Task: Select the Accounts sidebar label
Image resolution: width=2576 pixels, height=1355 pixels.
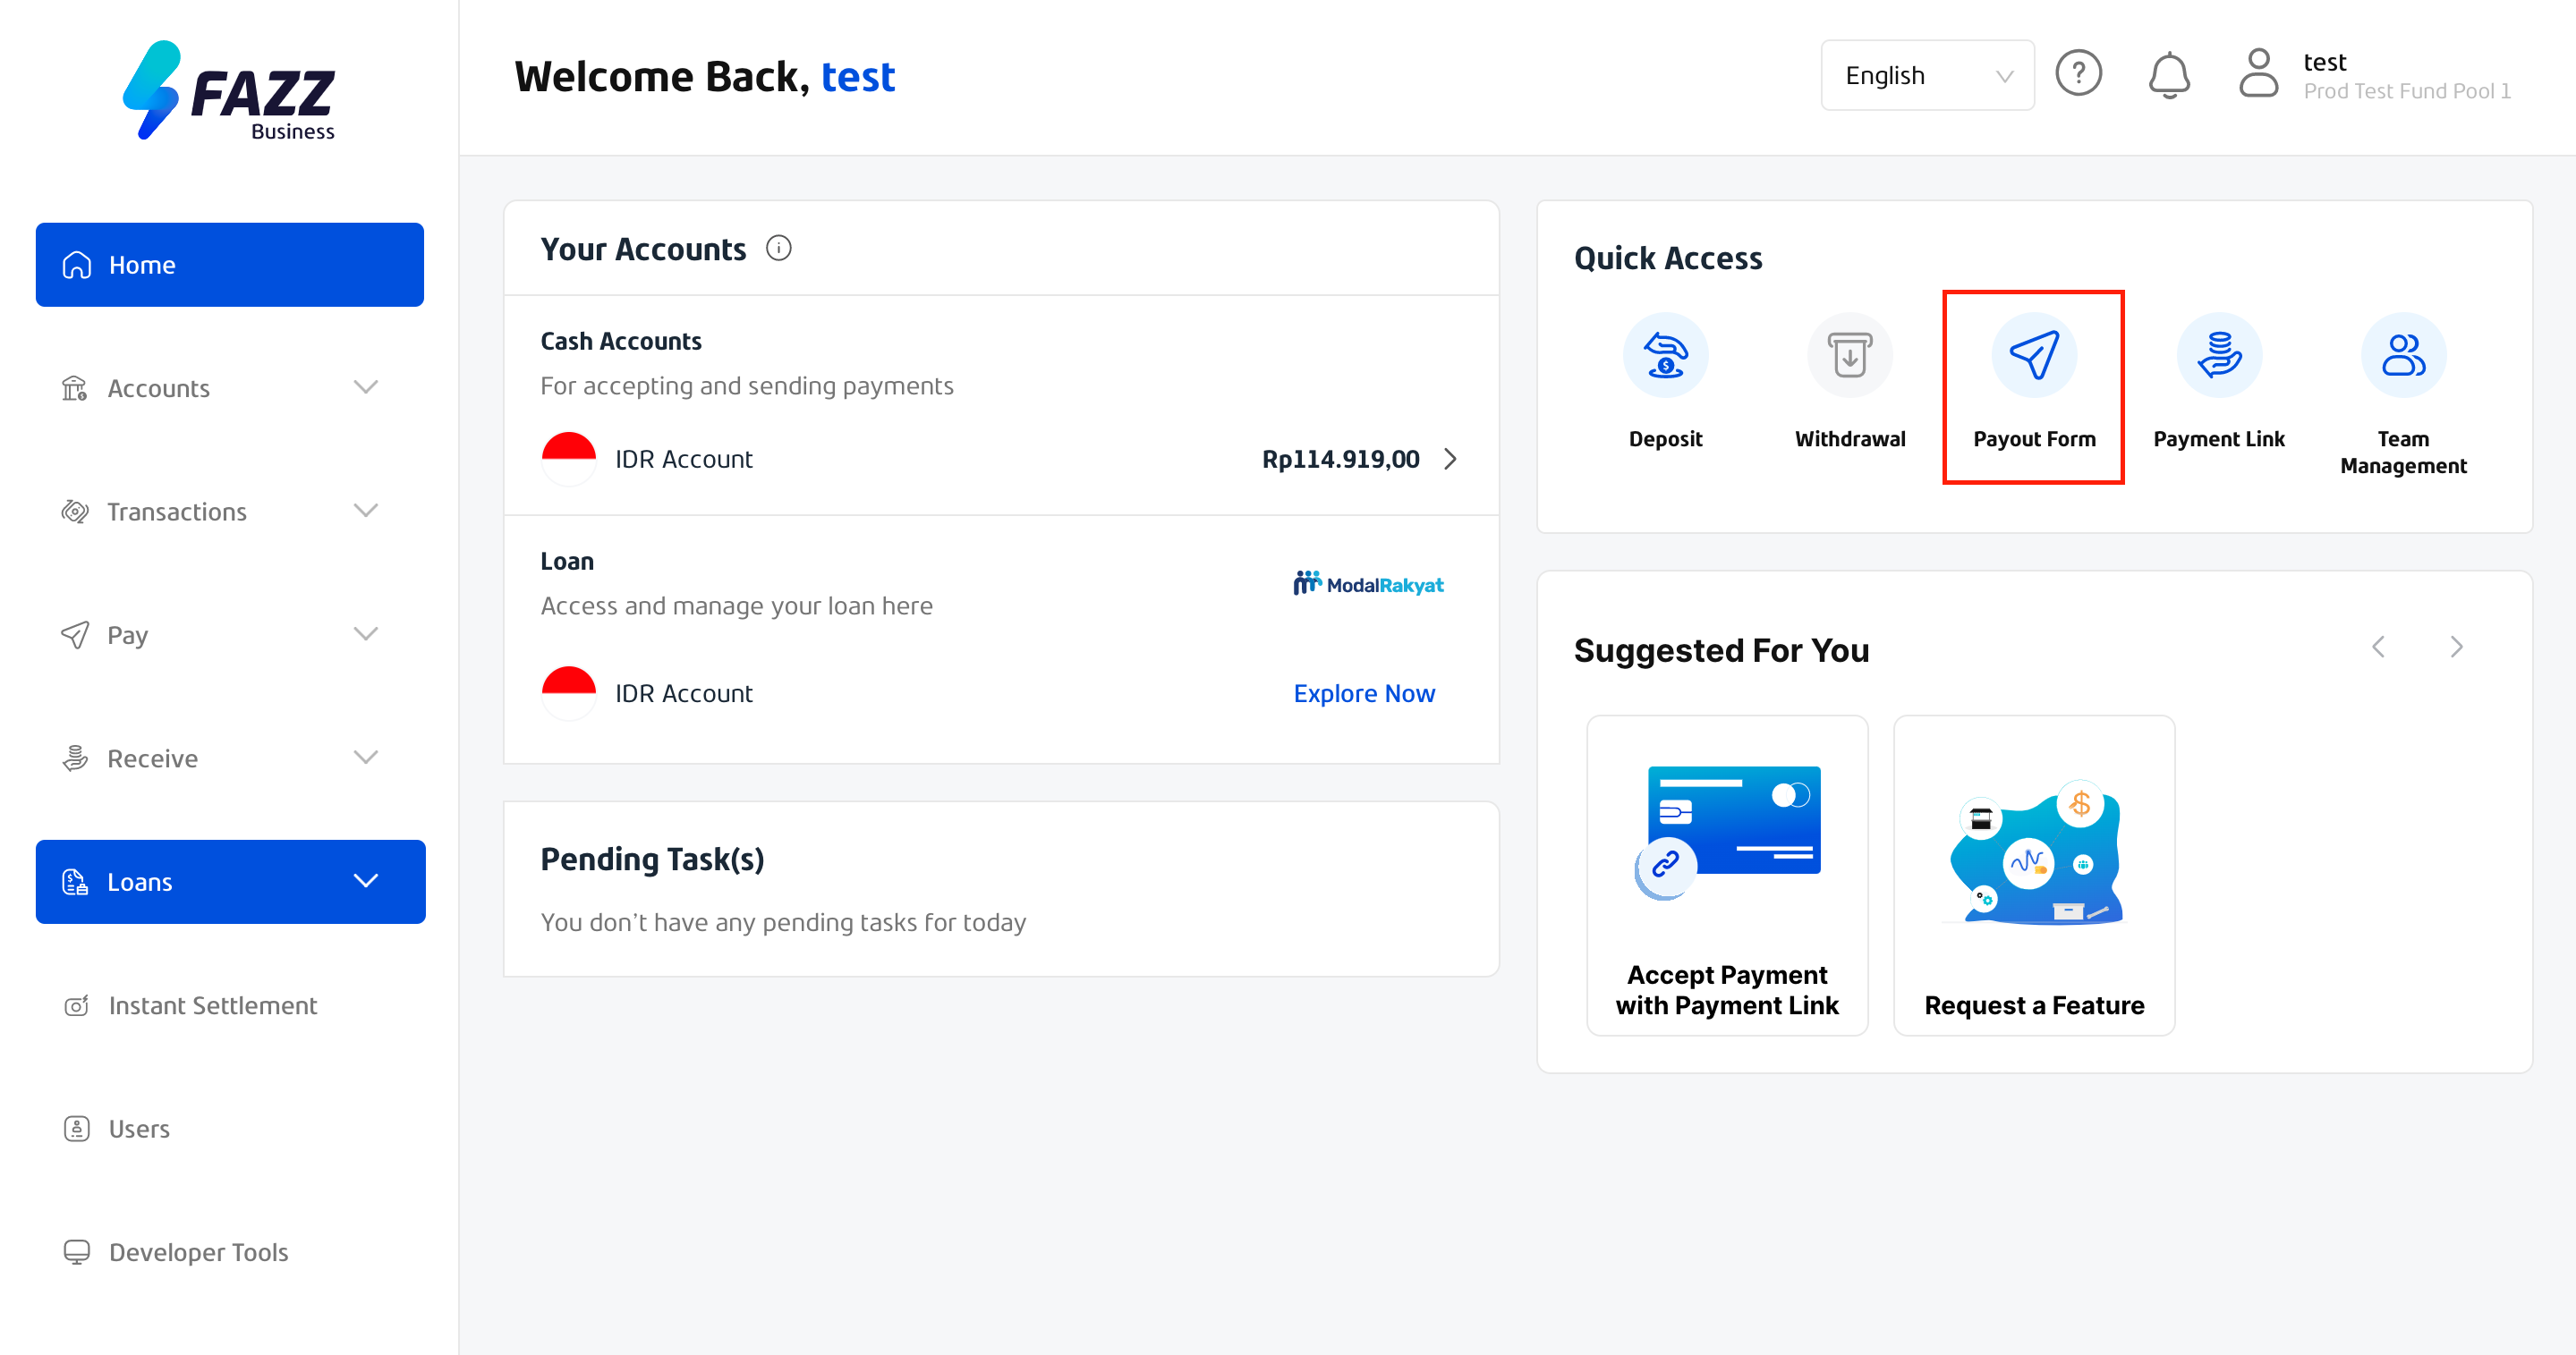Action: (x=158, y=389)
